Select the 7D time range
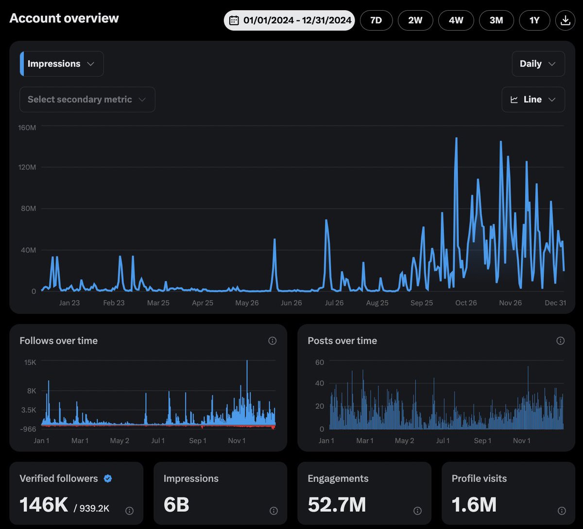 pyautogui.click(x=376, y=20)
